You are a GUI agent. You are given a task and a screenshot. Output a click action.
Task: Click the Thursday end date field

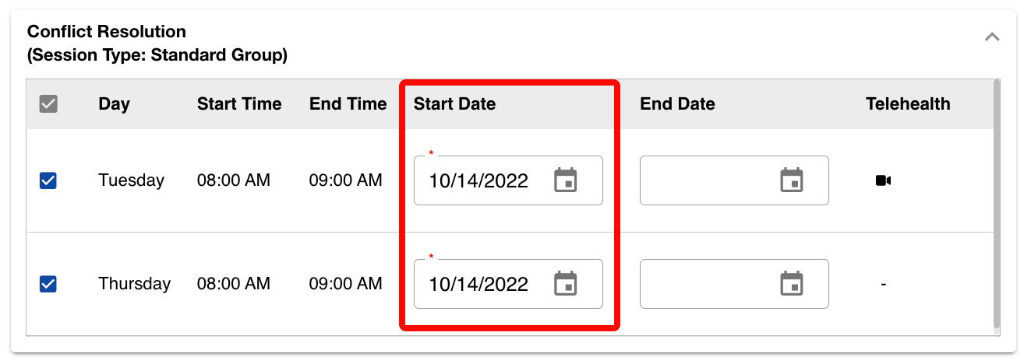(705, 284)
